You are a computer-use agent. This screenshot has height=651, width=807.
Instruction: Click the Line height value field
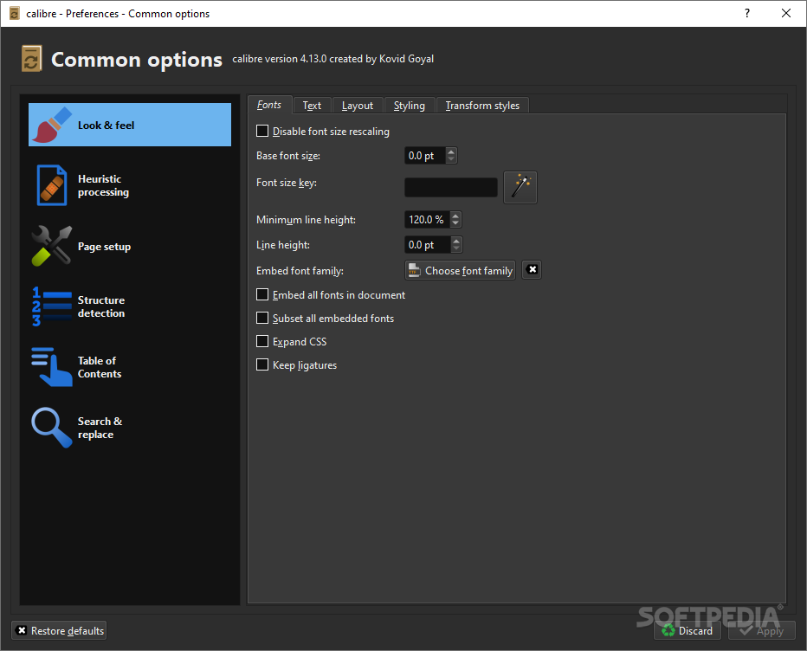(428, 244)
